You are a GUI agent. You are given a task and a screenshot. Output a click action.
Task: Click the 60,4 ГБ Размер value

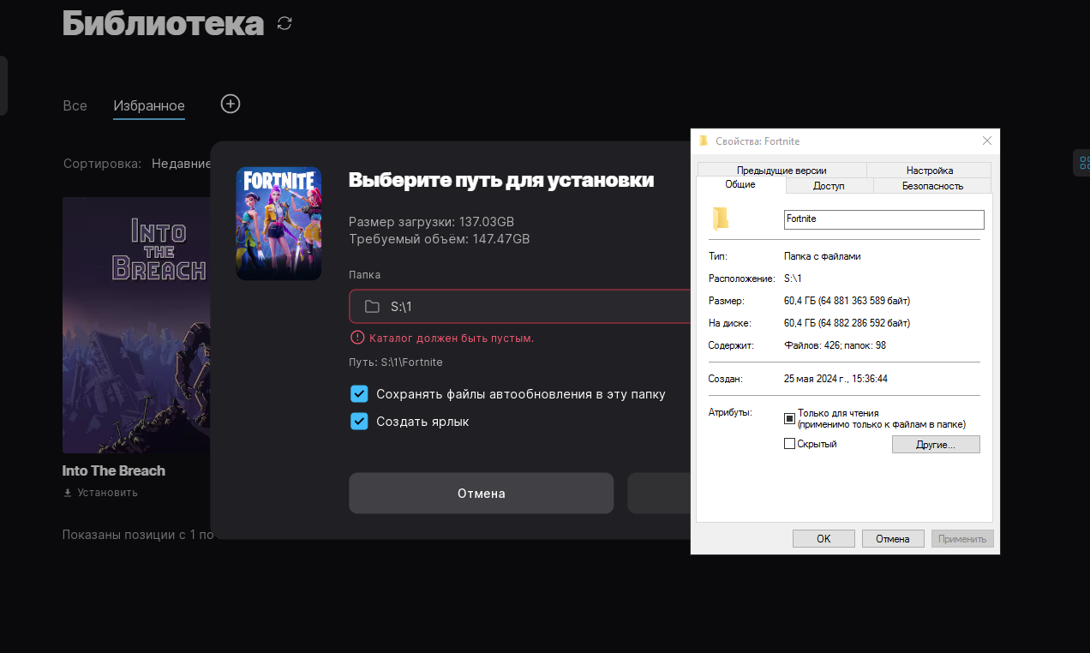click(x=847, y=301)
